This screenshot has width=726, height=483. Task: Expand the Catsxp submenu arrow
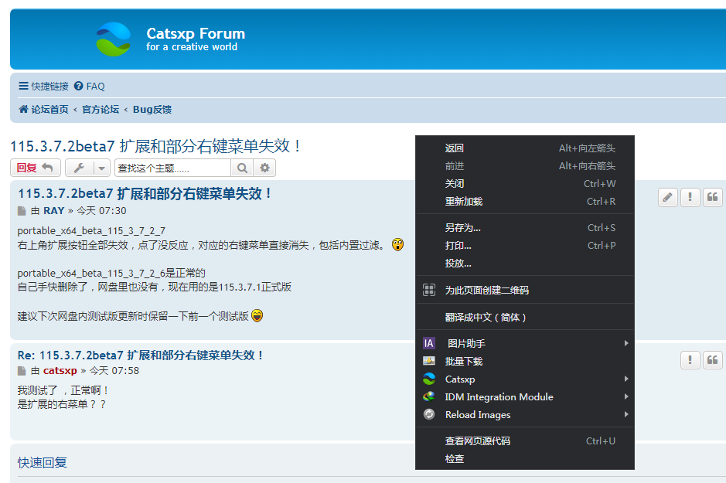pos(626,379)
